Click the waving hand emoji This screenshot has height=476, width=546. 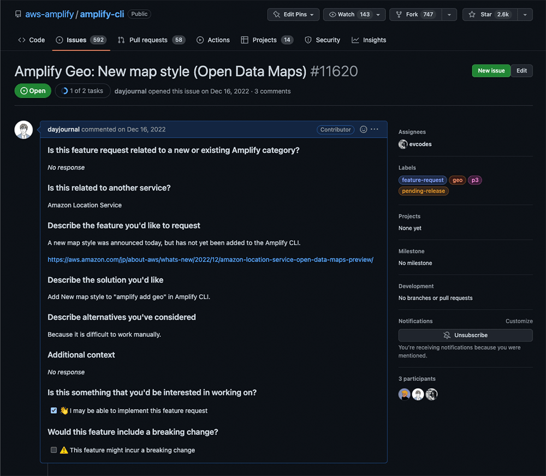point(64,410)
